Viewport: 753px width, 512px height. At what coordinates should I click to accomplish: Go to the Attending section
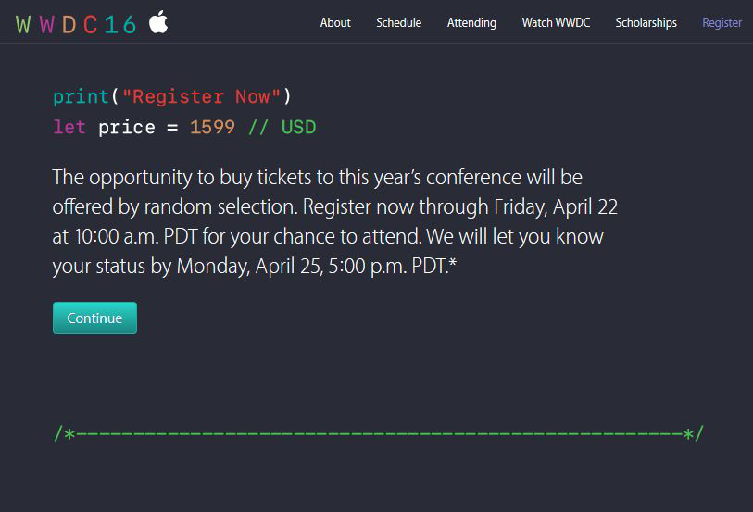click(x=471, y=22)
